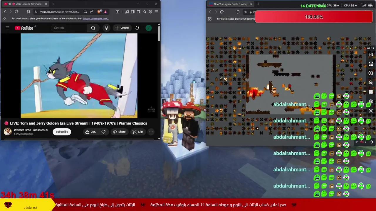Zoom out on the jigsaw puzzle

(x=371, y=83)
